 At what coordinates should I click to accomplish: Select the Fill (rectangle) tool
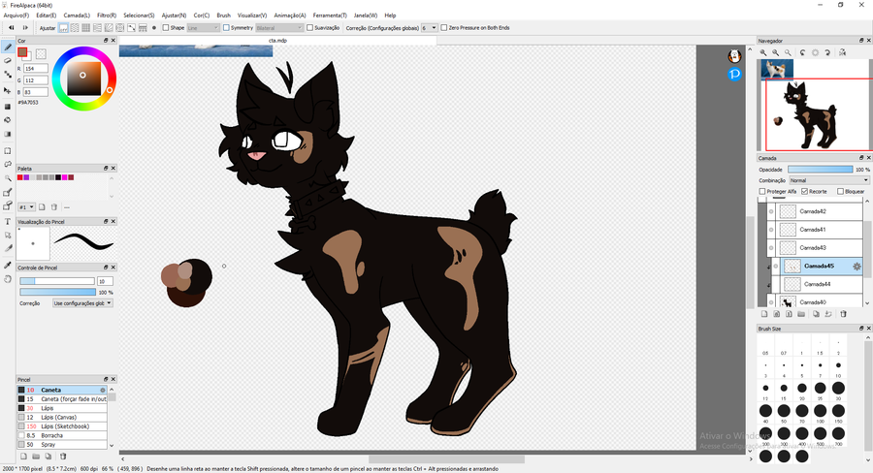click(7, 107)
